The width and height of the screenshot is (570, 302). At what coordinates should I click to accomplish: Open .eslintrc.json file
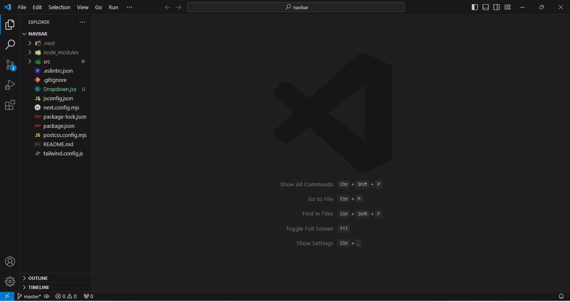[56, 71]
